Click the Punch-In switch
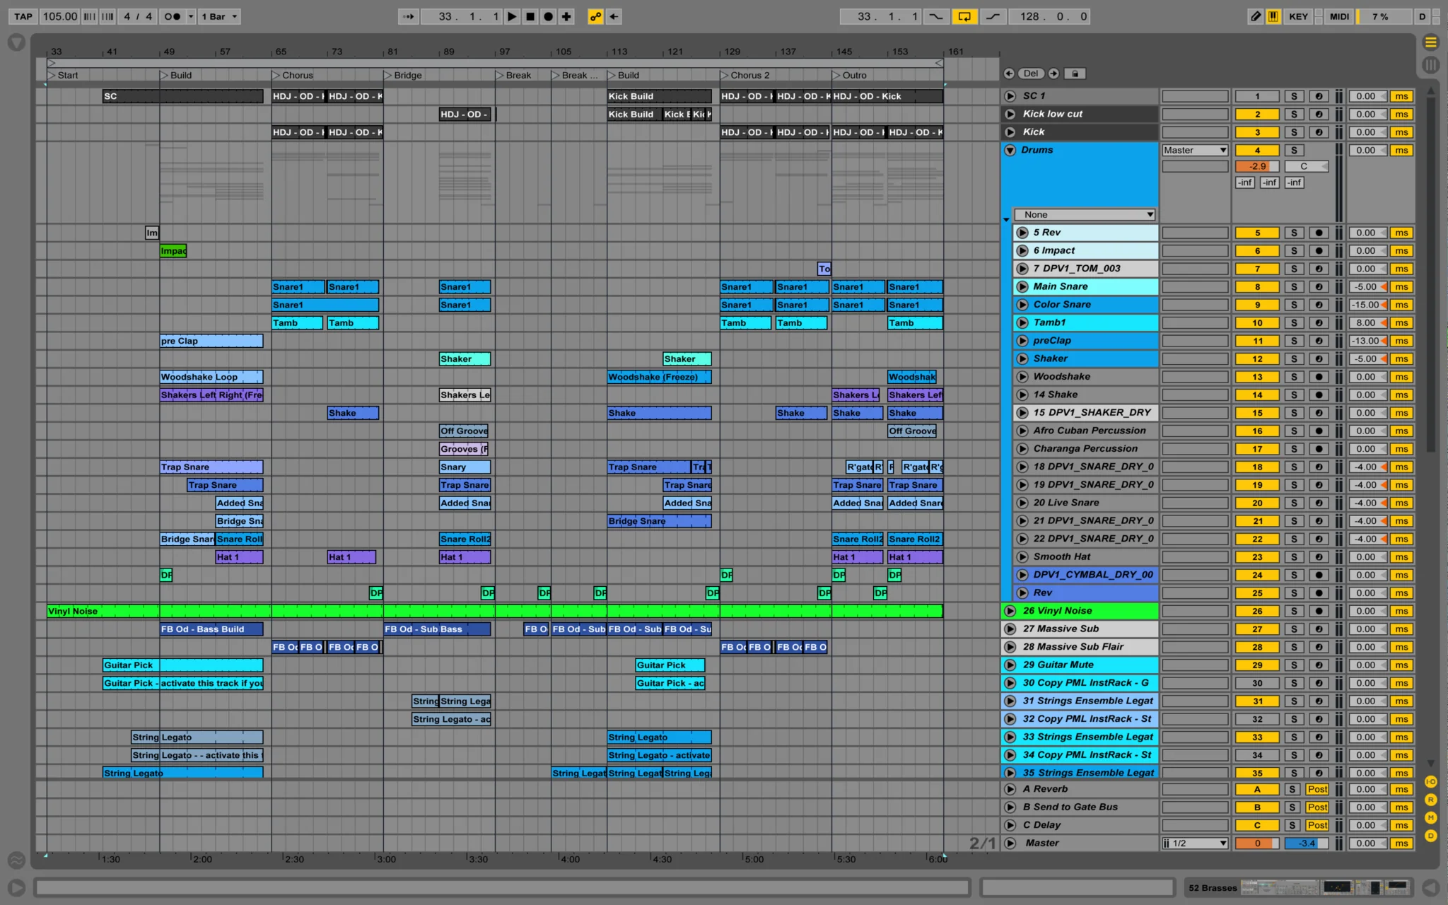This screenshot has width=1448, height=905. [x=936, y=16]
